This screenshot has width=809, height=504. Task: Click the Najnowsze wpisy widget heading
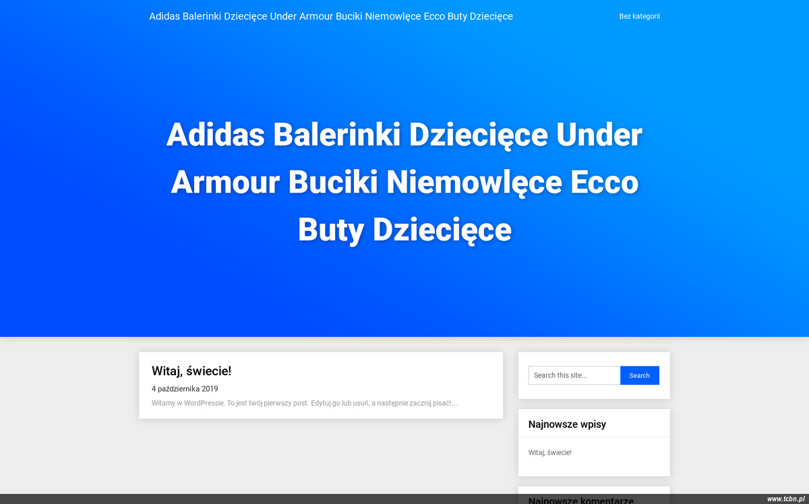(567, 424)
